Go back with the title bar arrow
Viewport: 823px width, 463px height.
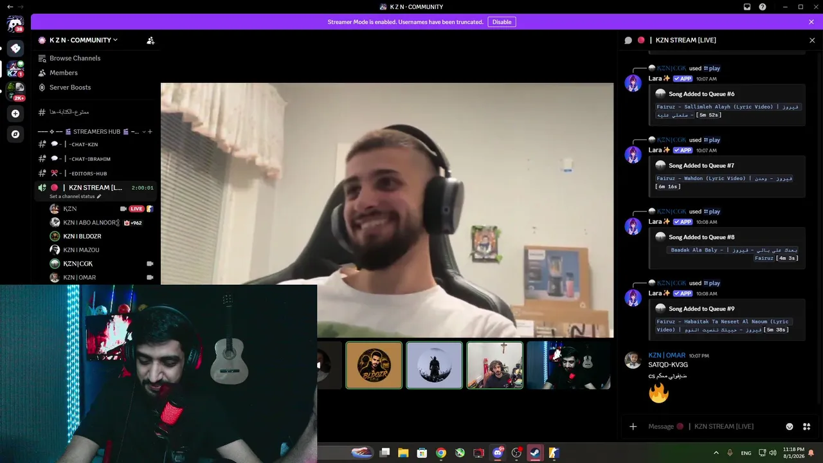click(10, 7)
